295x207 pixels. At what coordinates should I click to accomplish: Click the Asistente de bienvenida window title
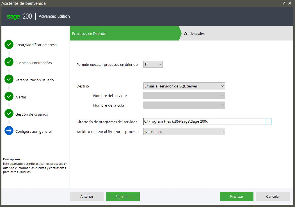(x=24, y=3)
